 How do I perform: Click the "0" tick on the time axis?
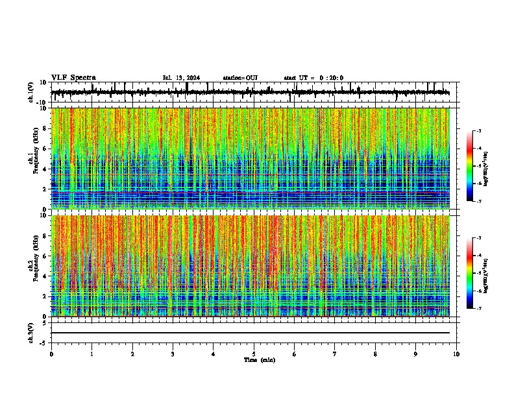[51, 354]
